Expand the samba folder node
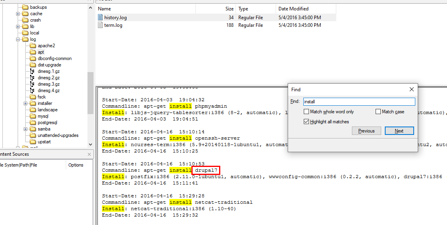Screen dimensions: 447x225 [25, 129]
